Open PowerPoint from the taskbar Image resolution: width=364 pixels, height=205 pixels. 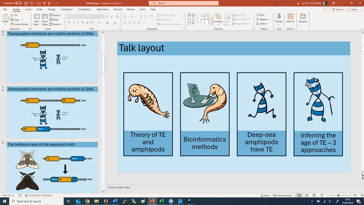152,201
